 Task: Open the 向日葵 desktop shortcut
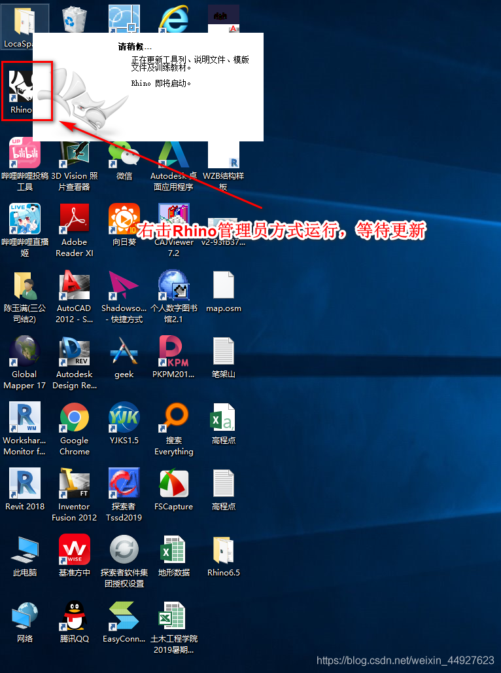coord(124,225)
